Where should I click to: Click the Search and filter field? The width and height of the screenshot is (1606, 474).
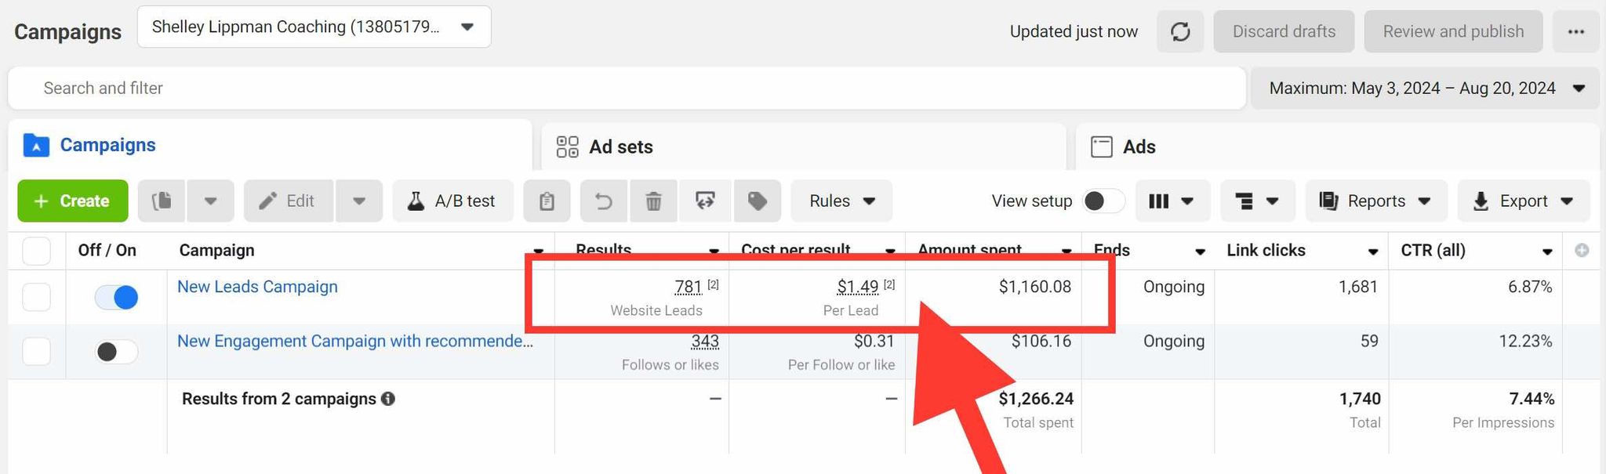(x=627, y=88)
